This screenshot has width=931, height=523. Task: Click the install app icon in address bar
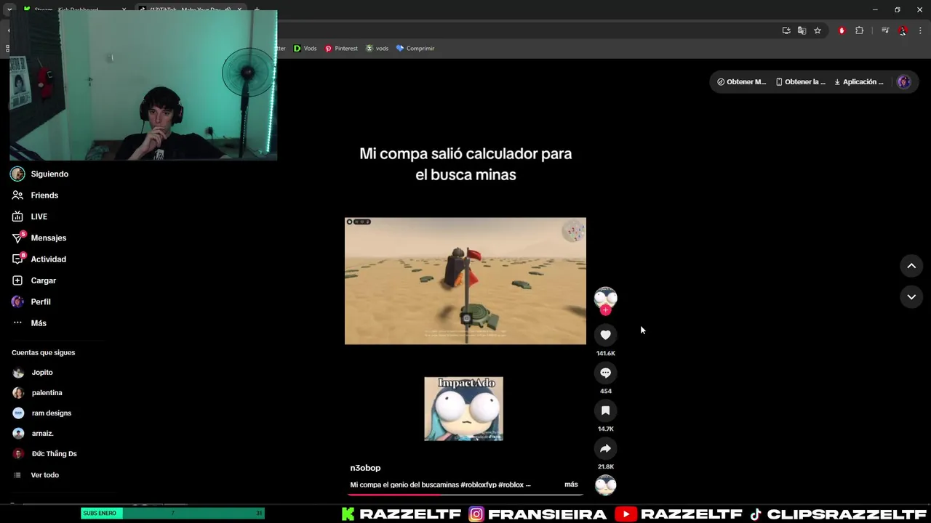click(x=786, y=31)
